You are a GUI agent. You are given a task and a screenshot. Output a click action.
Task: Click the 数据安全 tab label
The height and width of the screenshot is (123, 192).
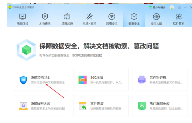pyautogui.click(x=134, y=24)
